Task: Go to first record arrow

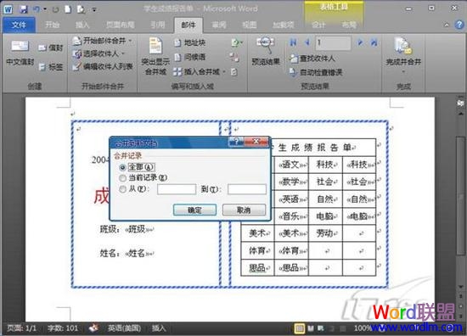Action: 293,43
